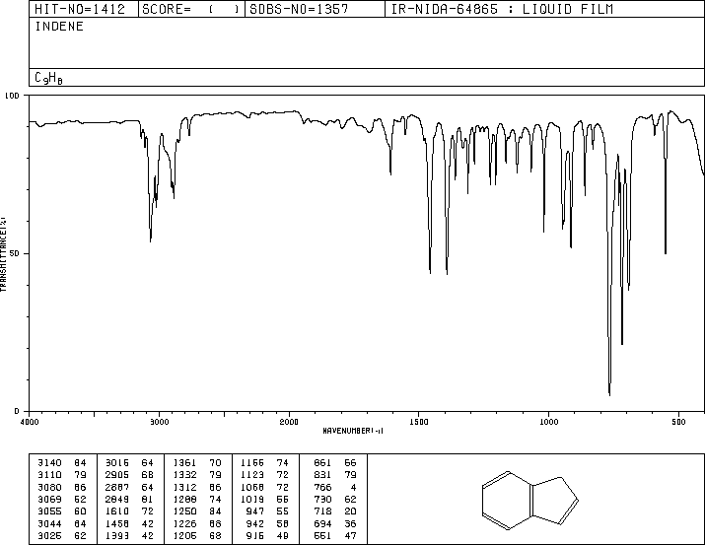
Task: Select the 1019 peak entry in table
Action: [265, 499]
